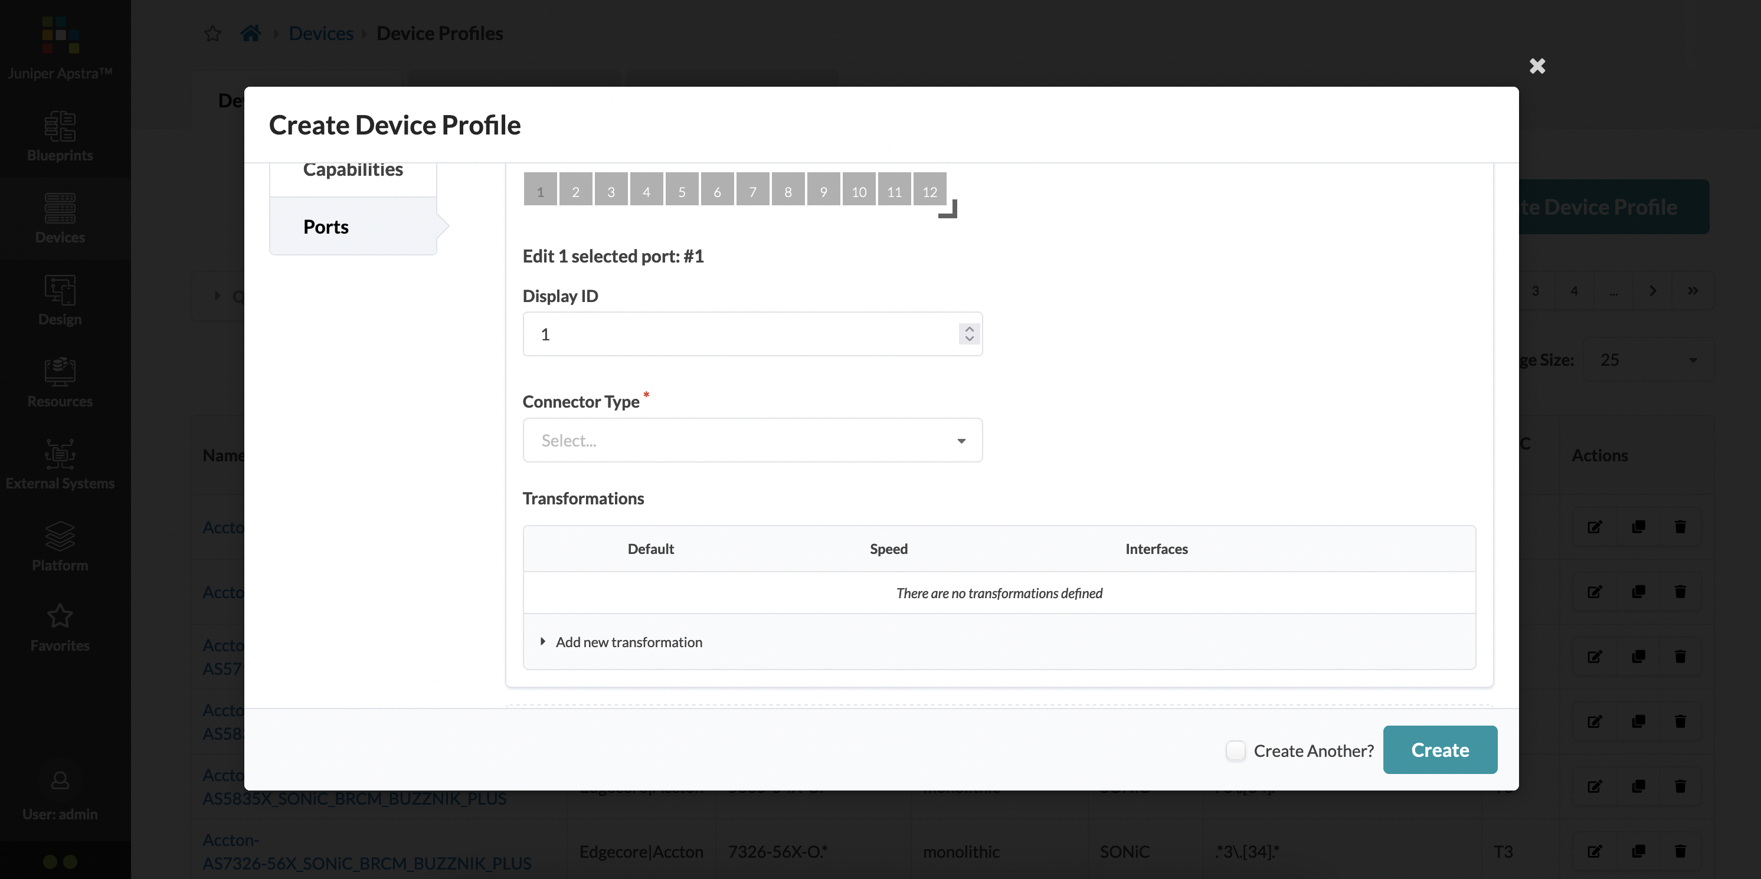
Task: Toggle the Create Another checkbox
Action: (1235, 750)
